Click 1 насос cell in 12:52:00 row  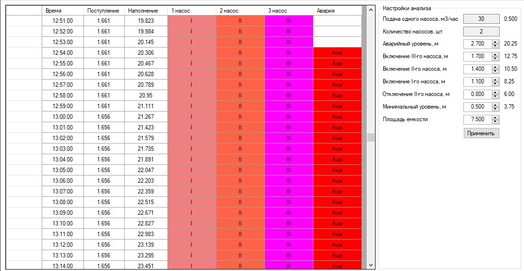192,32
